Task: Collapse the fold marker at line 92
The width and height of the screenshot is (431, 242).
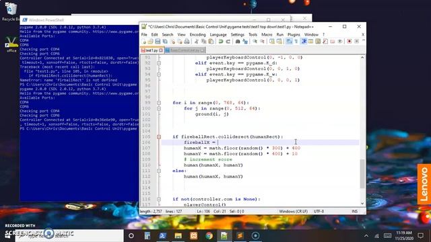Action: pyautogui.click(x=159, y=63)
